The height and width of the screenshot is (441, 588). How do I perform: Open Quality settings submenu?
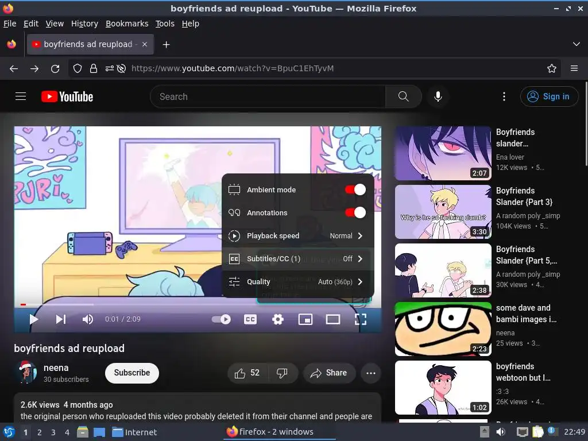[298, 281]
